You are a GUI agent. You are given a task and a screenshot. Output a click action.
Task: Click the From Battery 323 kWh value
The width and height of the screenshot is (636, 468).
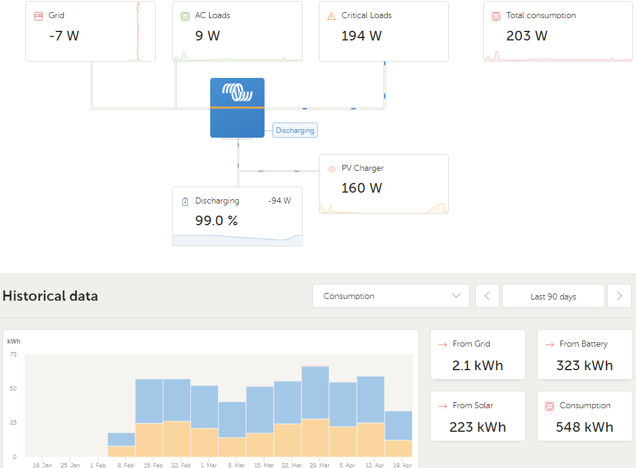(585, 365)
